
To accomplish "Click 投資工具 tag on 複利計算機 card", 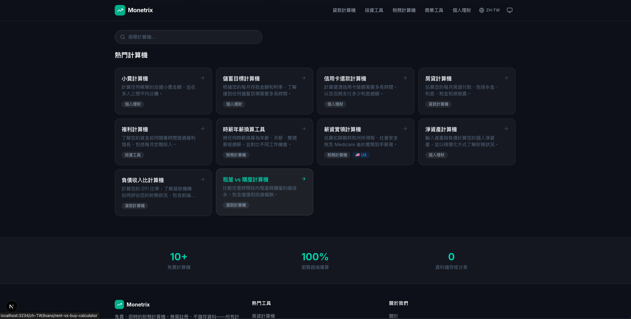I will click(133, 155).
